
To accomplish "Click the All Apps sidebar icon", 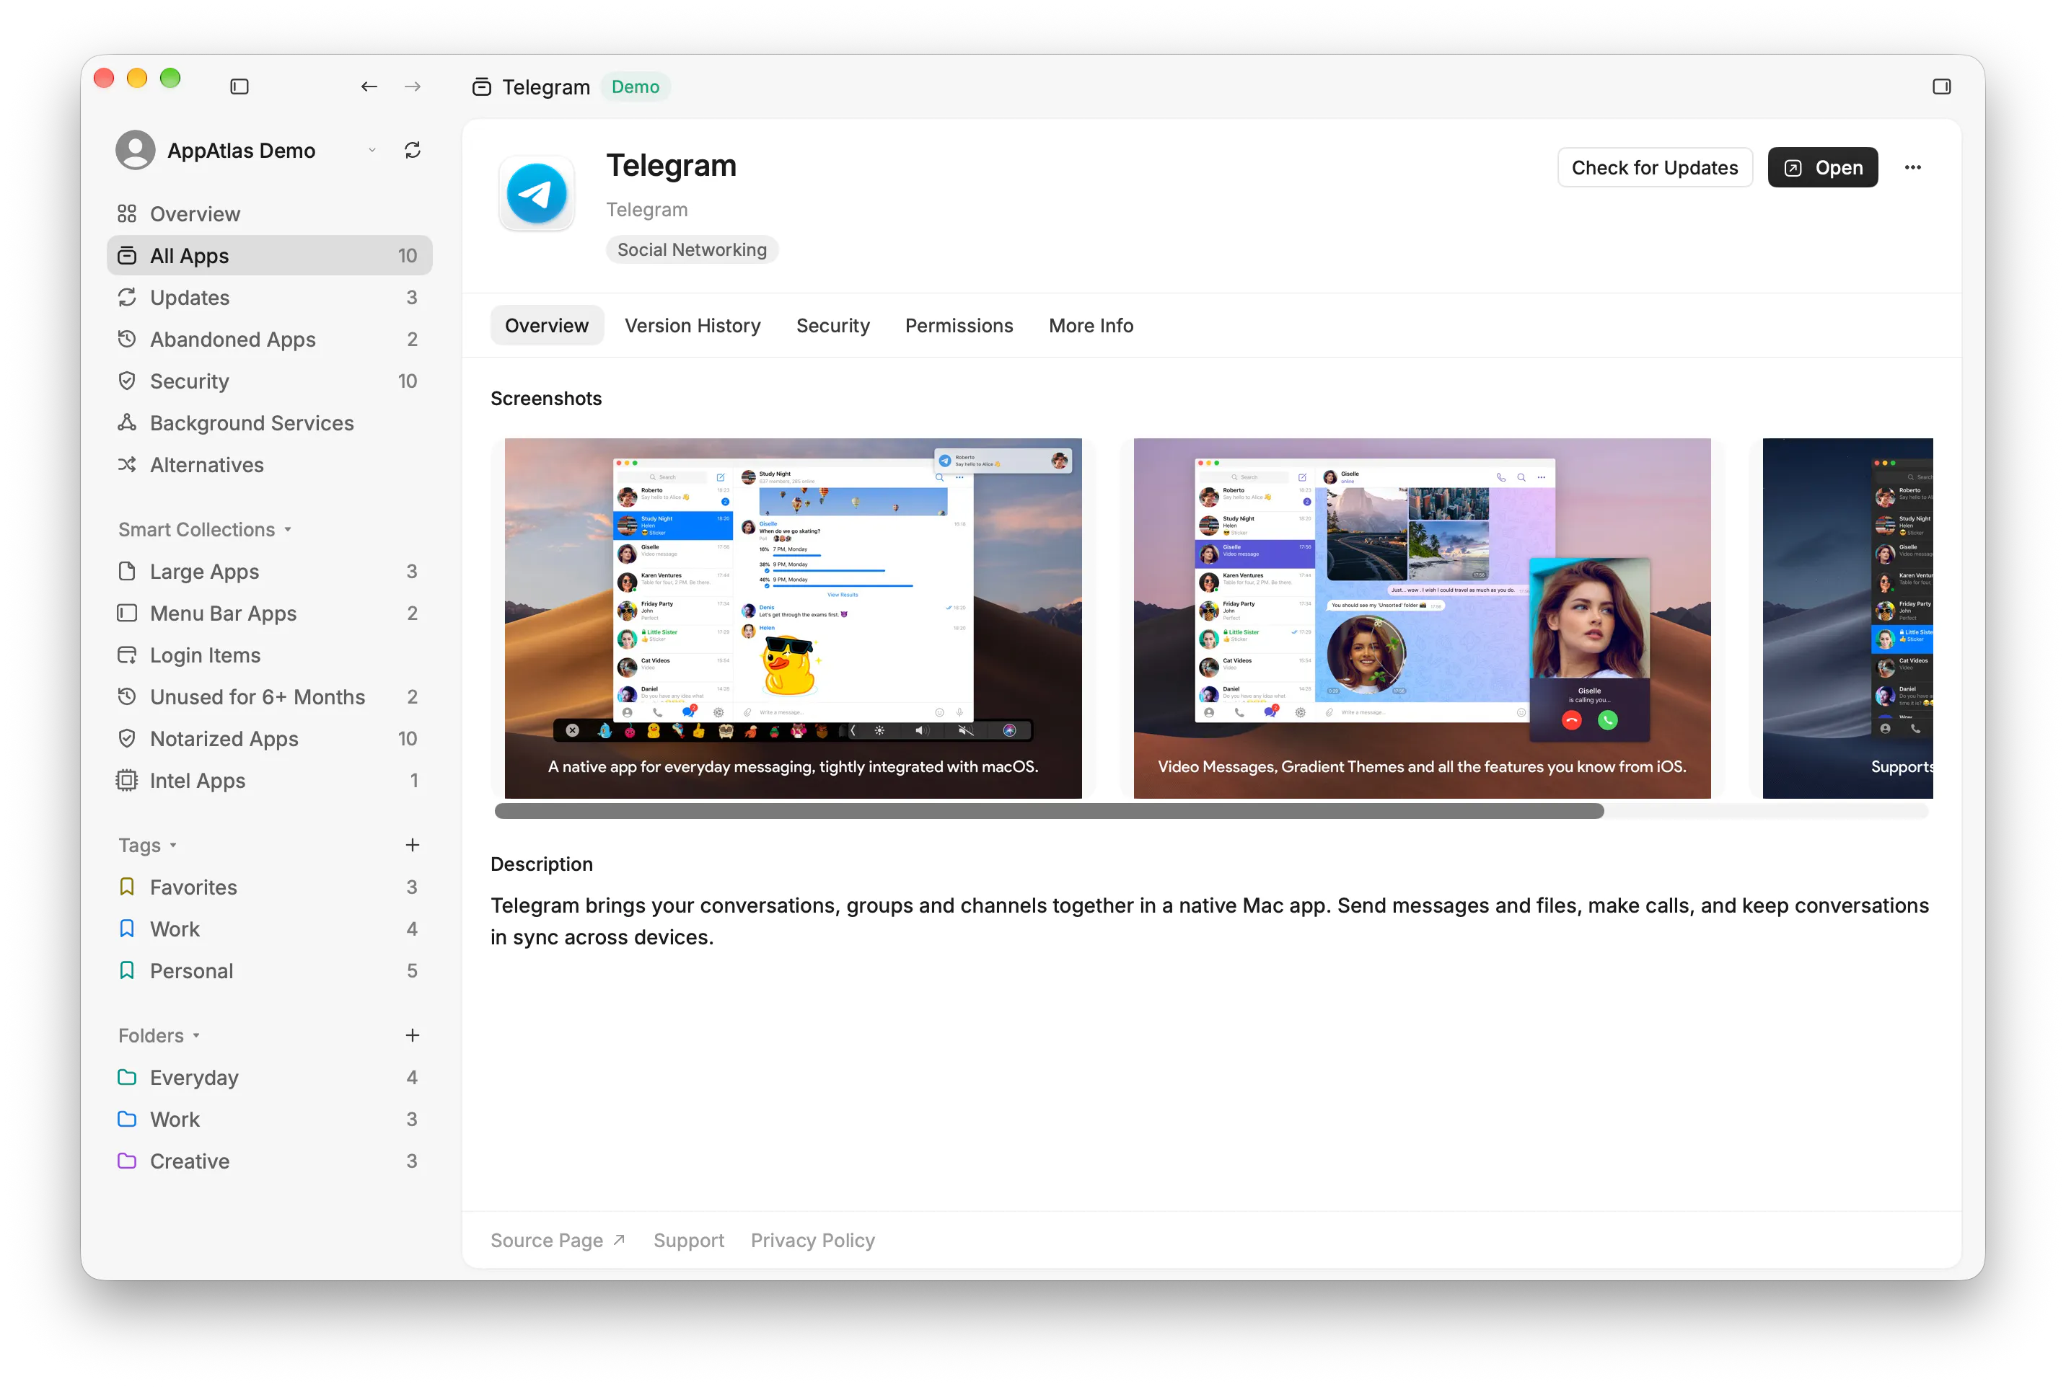I will coord(126,256).
